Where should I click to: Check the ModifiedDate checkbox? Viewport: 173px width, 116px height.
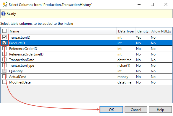pyautogui.click(x=4, y=82)
